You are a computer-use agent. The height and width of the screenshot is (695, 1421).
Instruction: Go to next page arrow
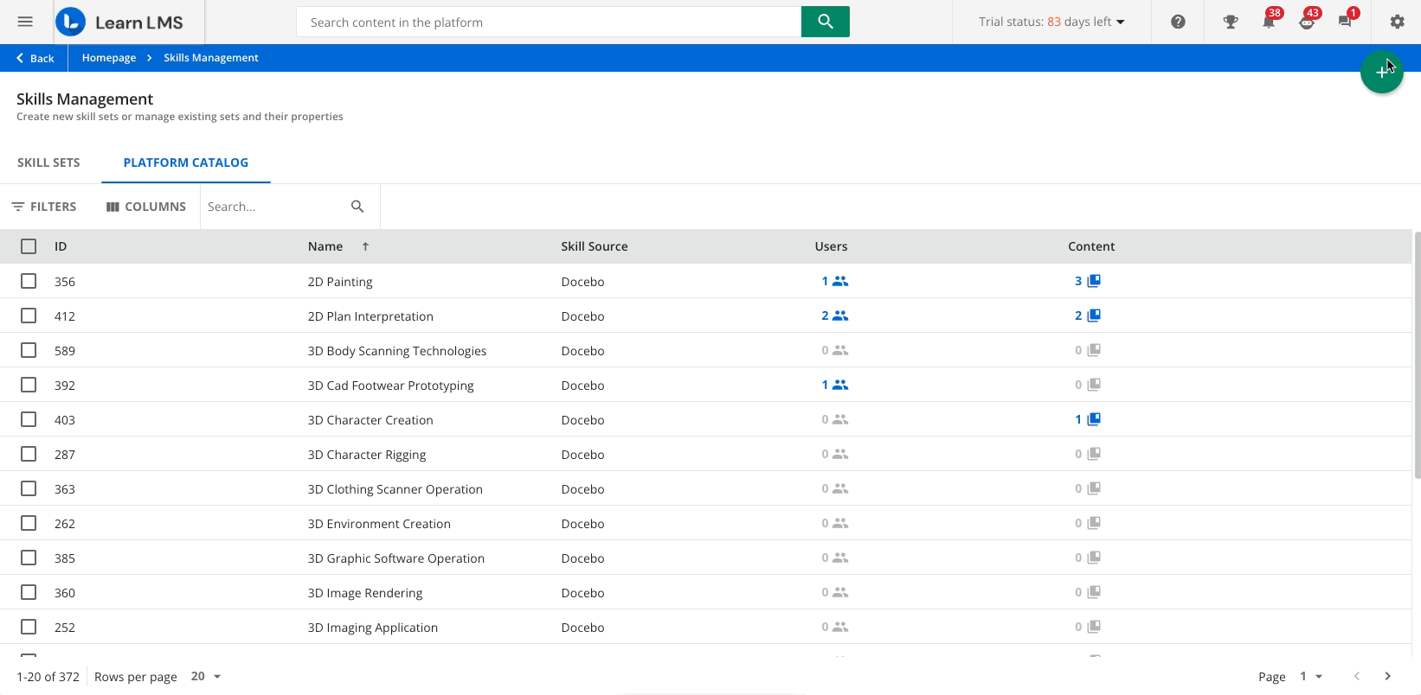pyautogui.click(x=1387, y=676)
